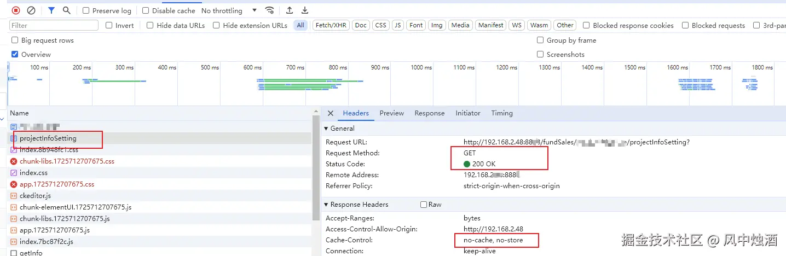786x256 pixels.
Task: Filter by JS requests
Action: click(x=398, y=25)
